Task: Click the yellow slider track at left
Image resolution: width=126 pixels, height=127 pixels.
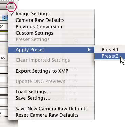Action: pos(4,31)
